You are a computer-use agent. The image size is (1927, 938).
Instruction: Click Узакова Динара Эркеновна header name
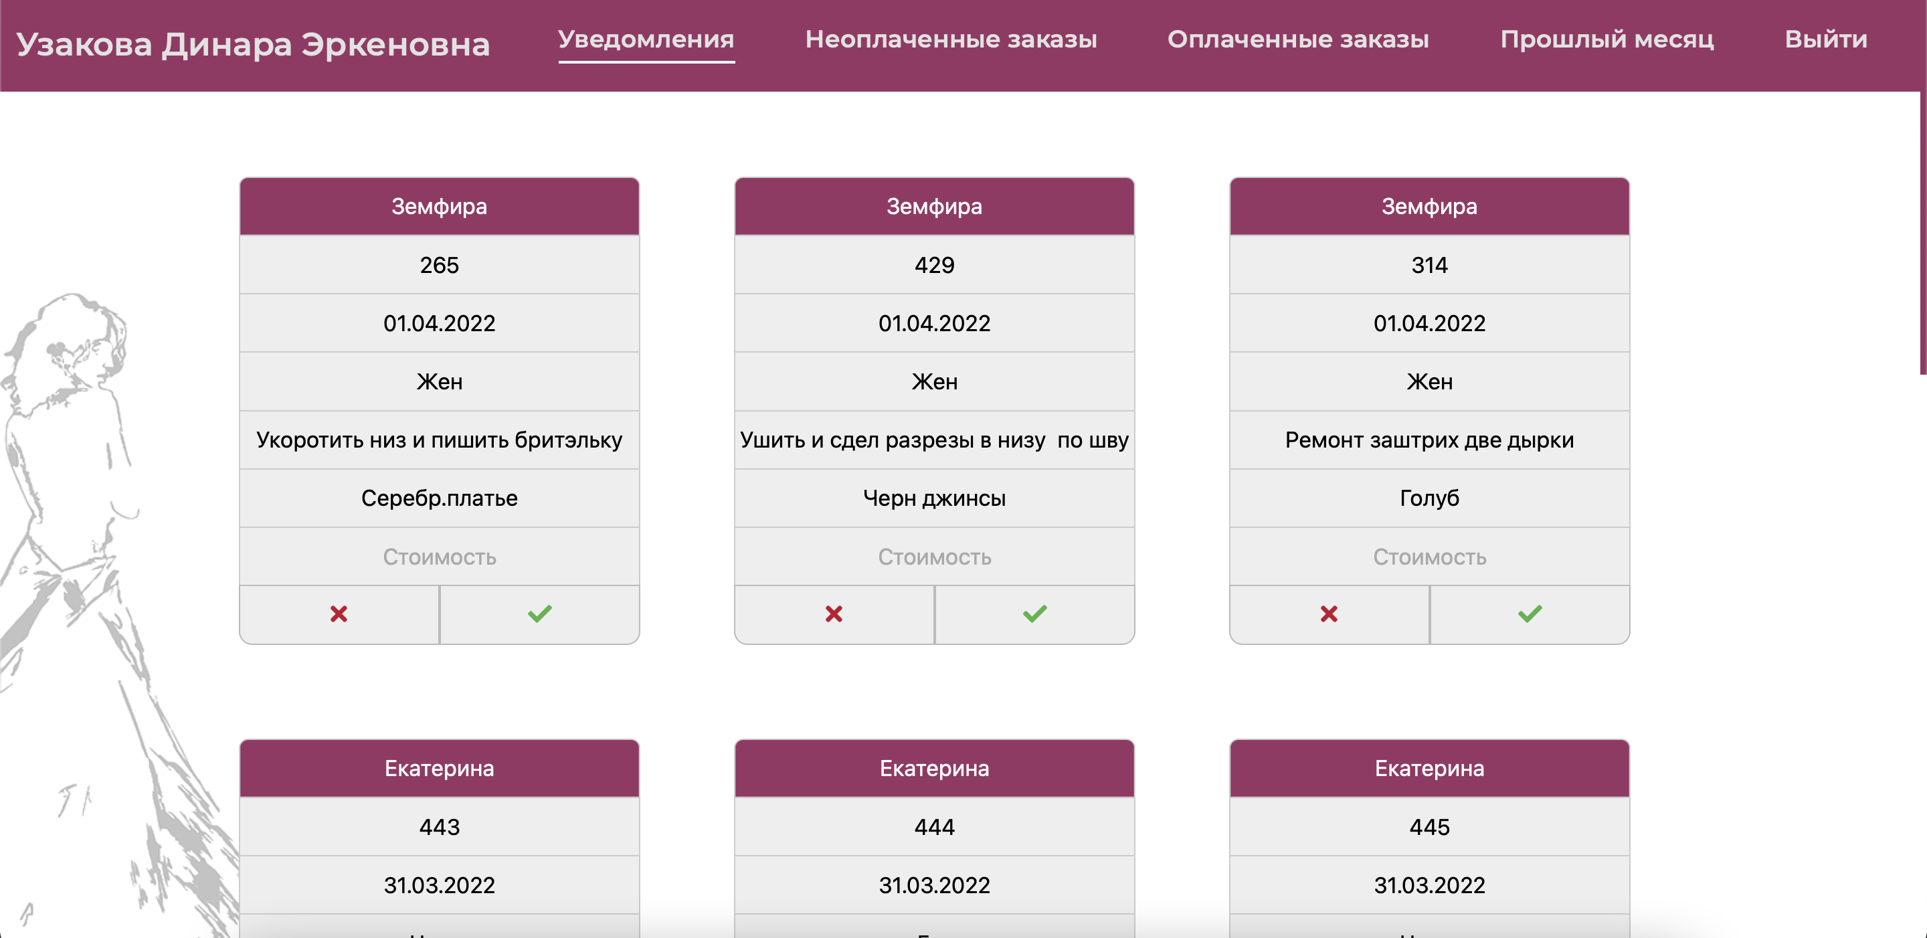(253, 44)
